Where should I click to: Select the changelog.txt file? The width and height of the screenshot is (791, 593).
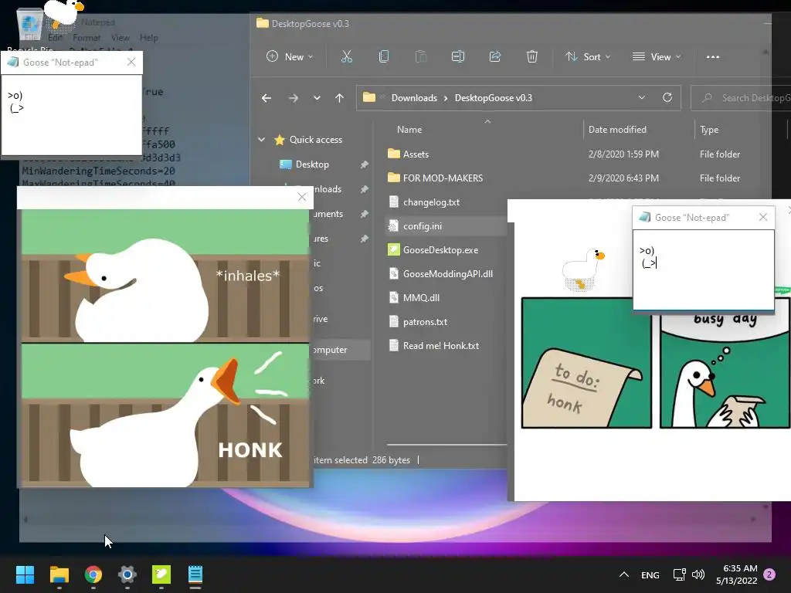pyautogui.click(x=431, y=202)
